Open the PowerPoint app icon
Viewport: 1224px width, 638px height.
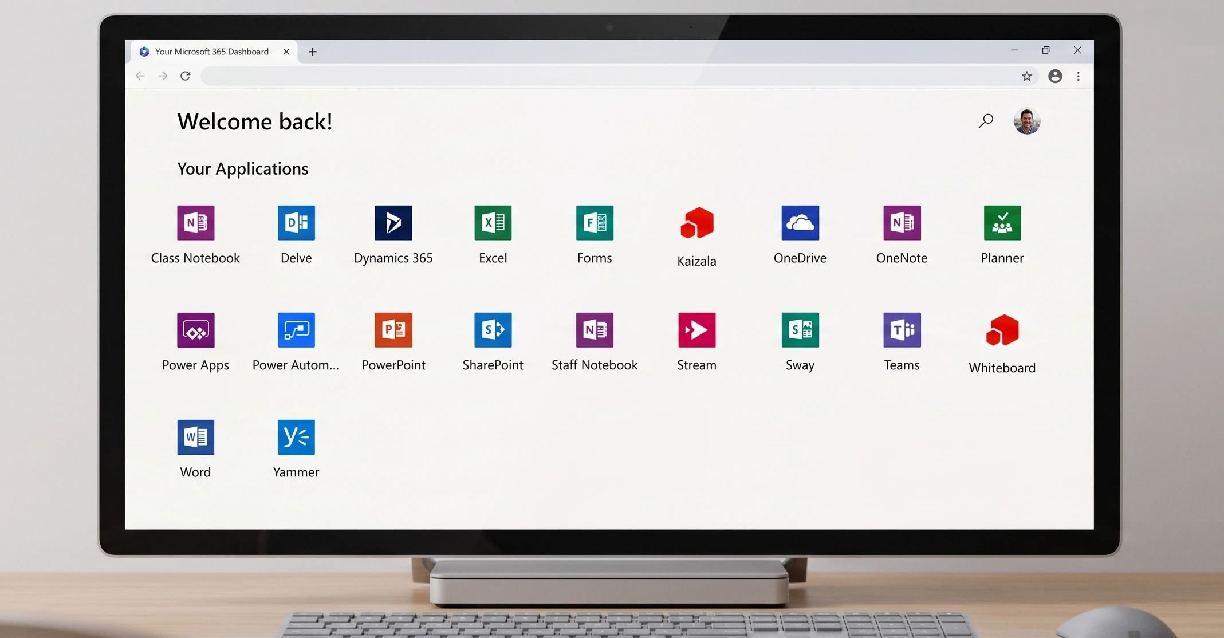pos(393,330)
